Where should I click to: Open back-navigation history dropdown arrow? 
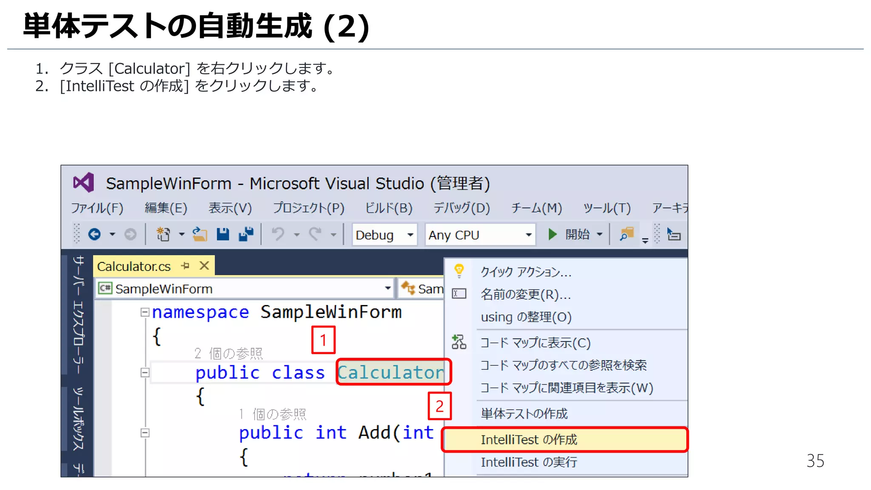coord(112,234)
